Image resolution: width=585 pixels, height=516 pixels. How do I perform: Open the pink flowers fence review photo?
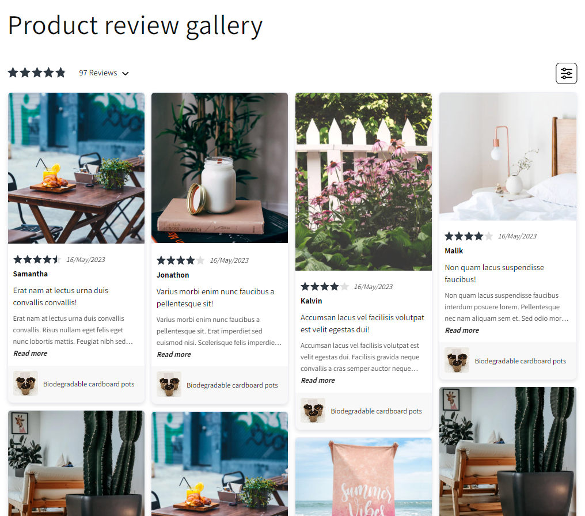[x=363, y=181]
